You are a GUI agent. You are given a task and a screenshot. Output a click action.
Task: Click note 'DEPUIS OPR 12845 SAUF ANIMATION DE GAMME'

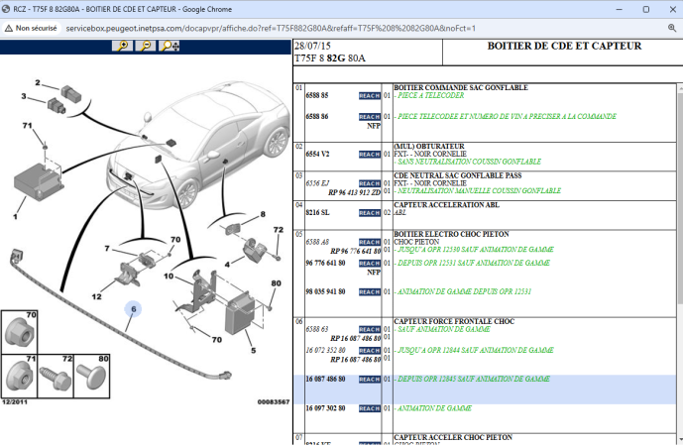coord(474,379)
